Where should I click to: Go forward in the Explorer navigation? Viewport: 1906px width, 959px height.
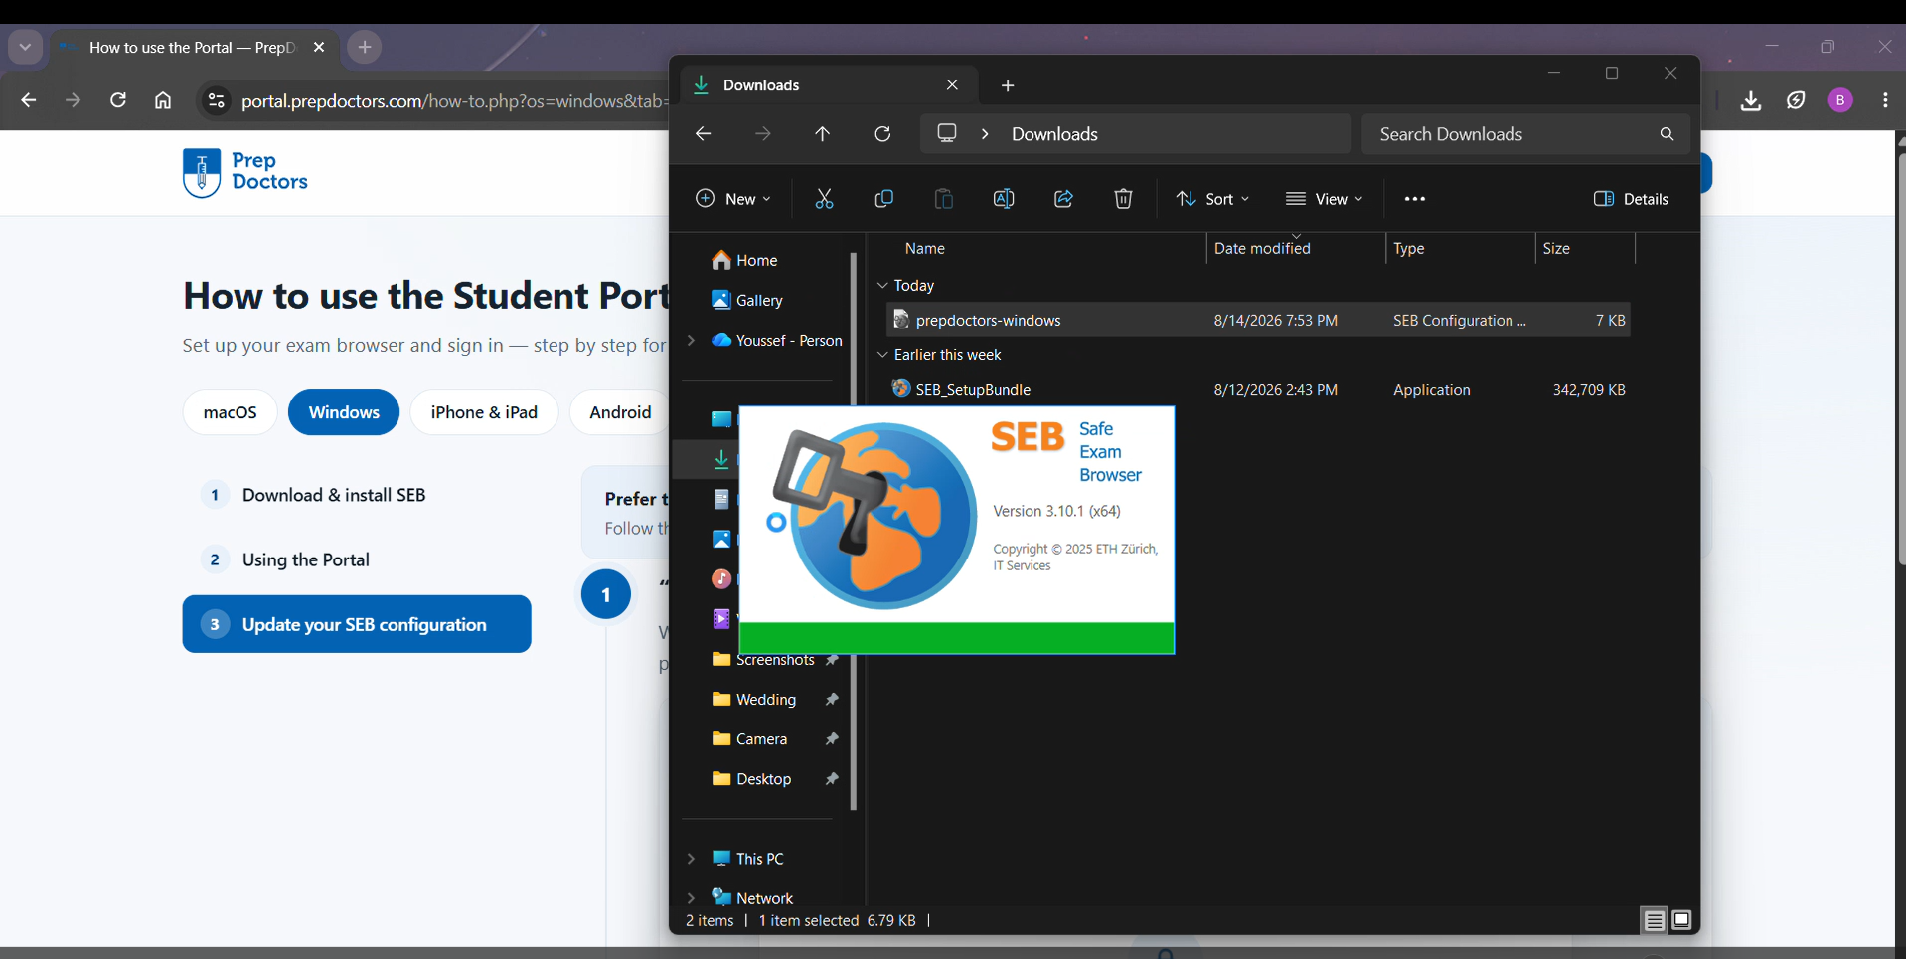click(763, 134)
